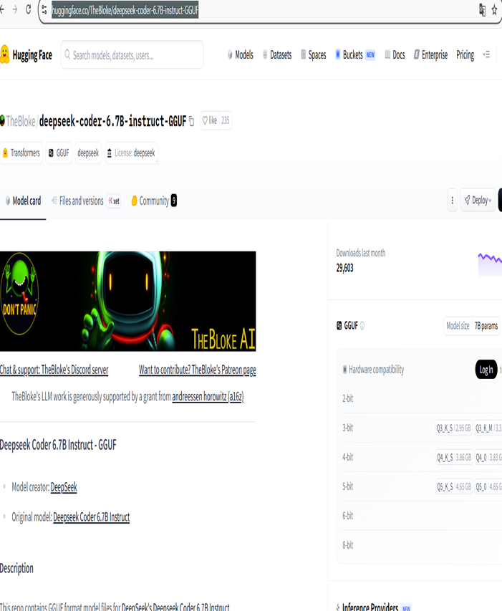Filter by deepseek tag
The width and height of the screenshot is (502, 611).
click(88, 153)
